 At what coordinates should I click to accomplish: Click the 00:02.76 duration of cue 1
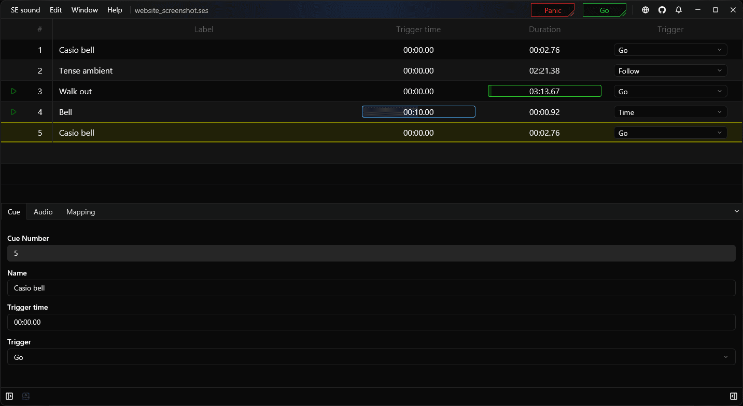click(544, 50)
